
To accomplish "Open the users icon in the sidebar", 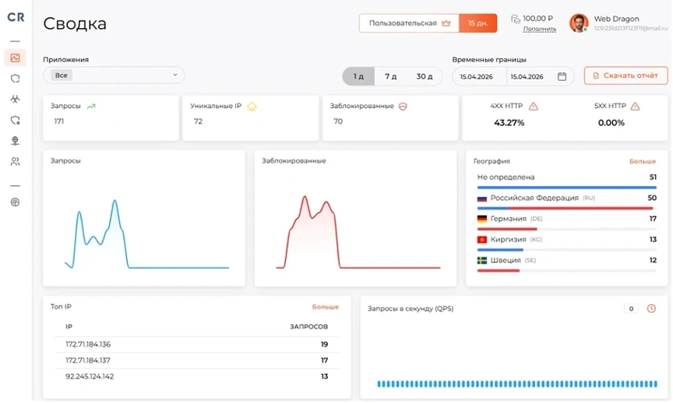I will coord(15,162).
